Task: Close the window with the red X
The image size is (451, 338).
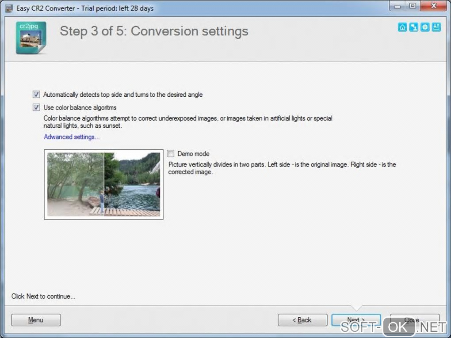Action: point(433,6)
